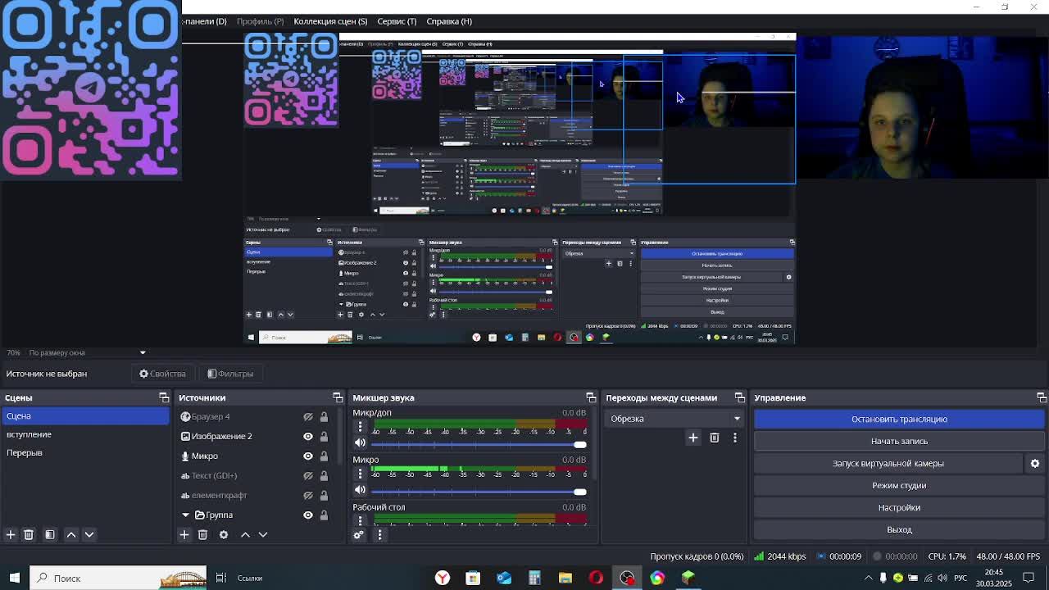Undock the Источники panel
Viewport: 1049px width, 590px height.
338,397
